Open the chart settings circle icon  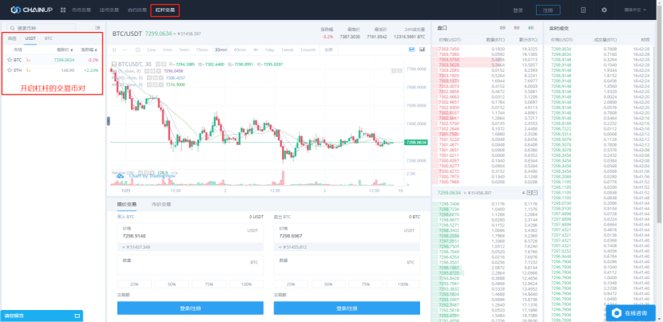[138, 49]
